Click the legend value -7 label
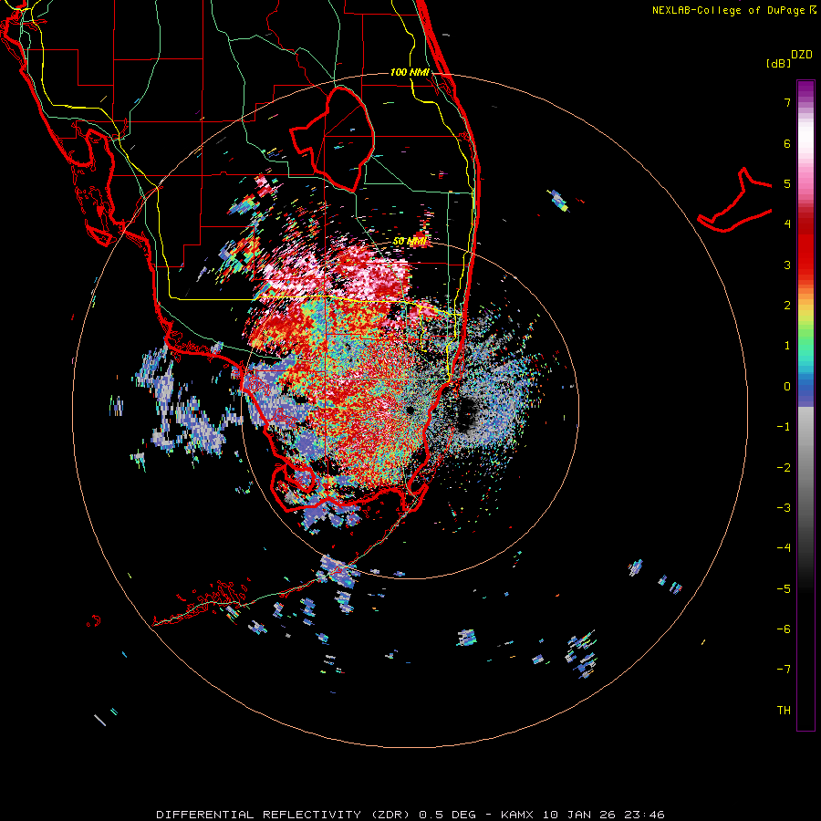Screen dimensions: 821x821 pyautogui.click(x=784, y=670)
